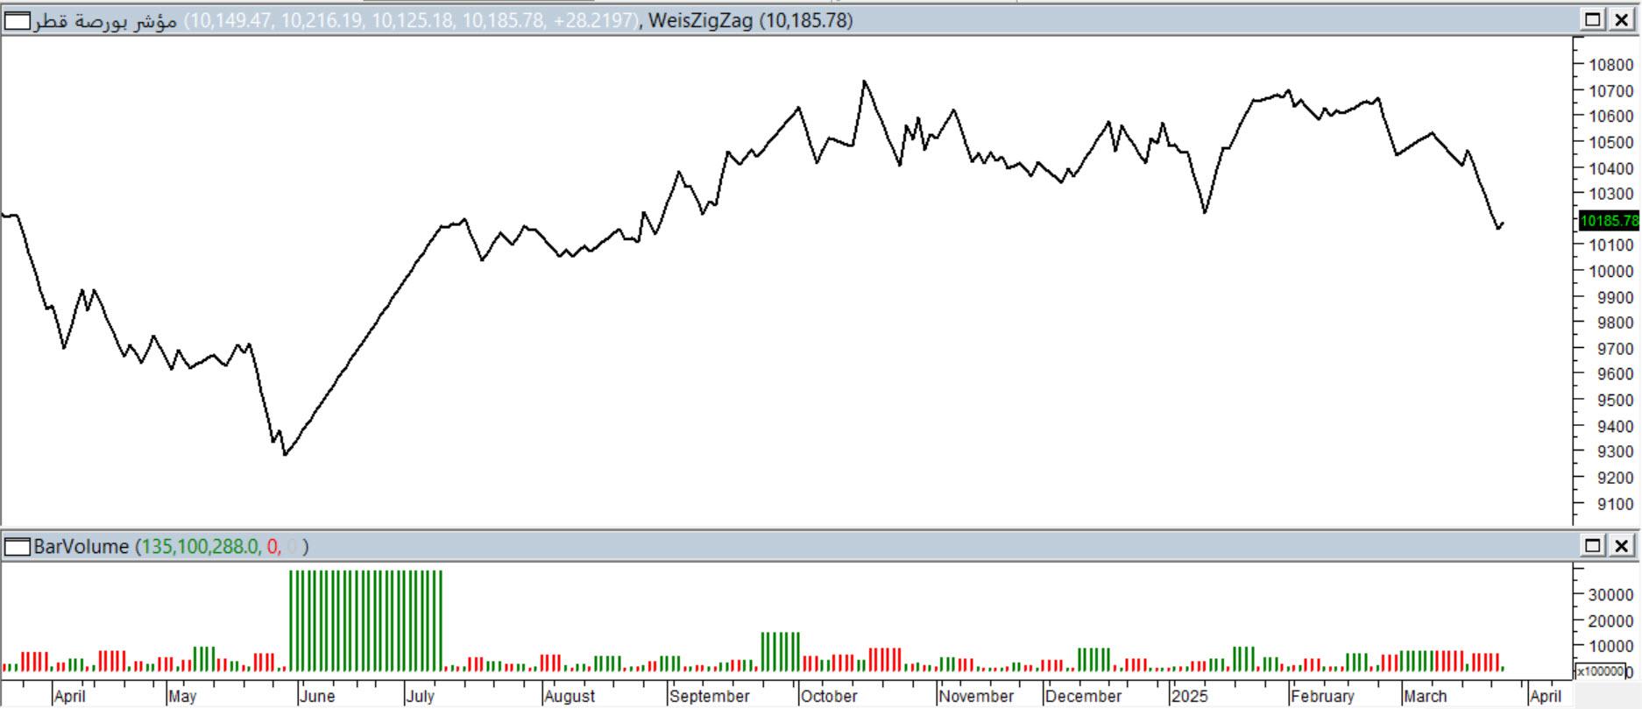Close the BarVolume panel
The height and width of the screenshot is (709, 1642).
(1621, 546)
